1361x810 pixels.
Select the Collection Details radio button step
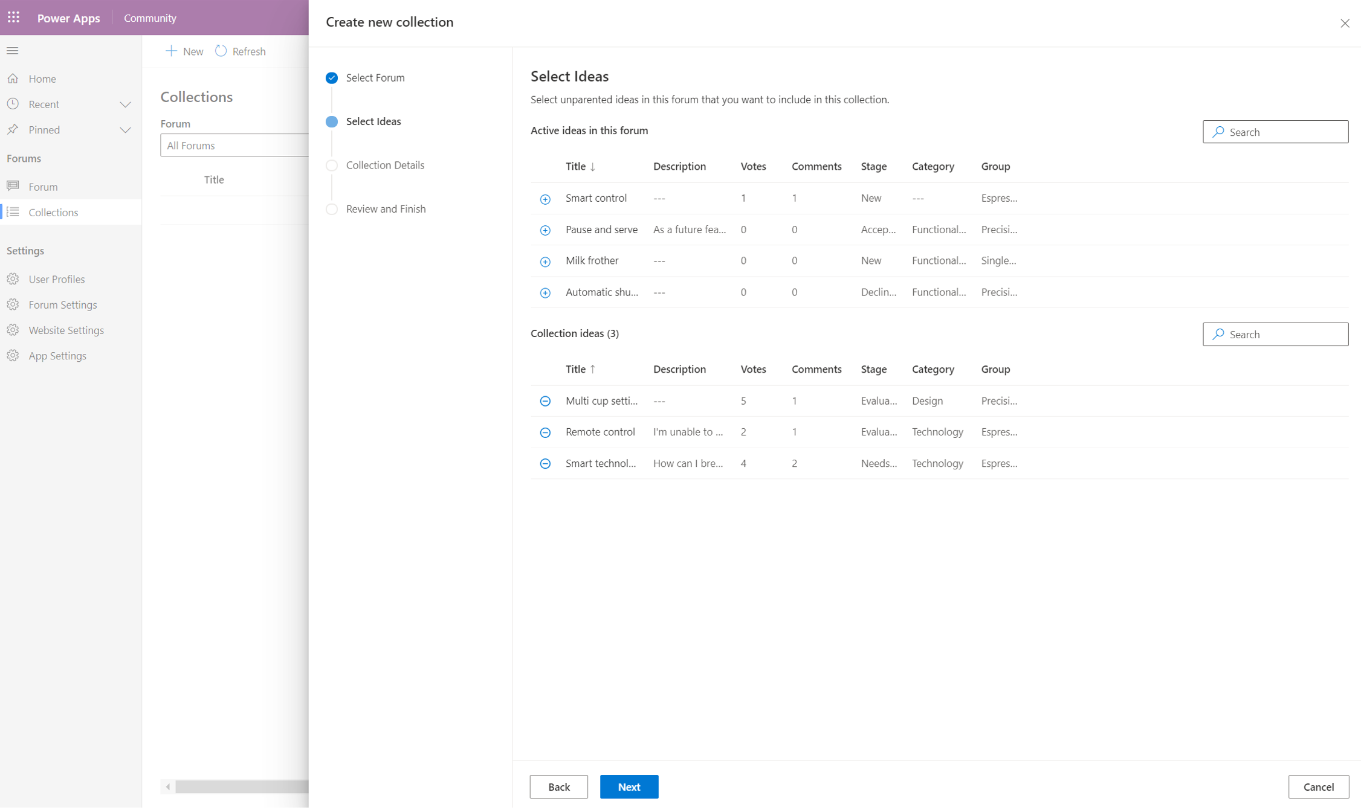[x=332, y=165]
